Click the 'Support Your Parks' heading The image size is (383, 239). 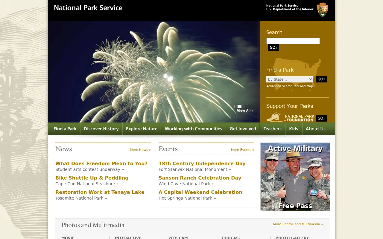tap(290, 106)
